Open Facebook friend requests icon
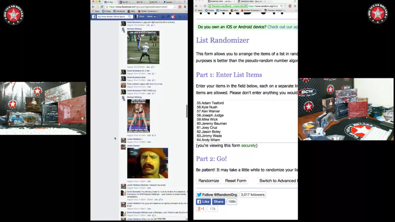Viewport: 395px width, 222px height. [163, 17]
